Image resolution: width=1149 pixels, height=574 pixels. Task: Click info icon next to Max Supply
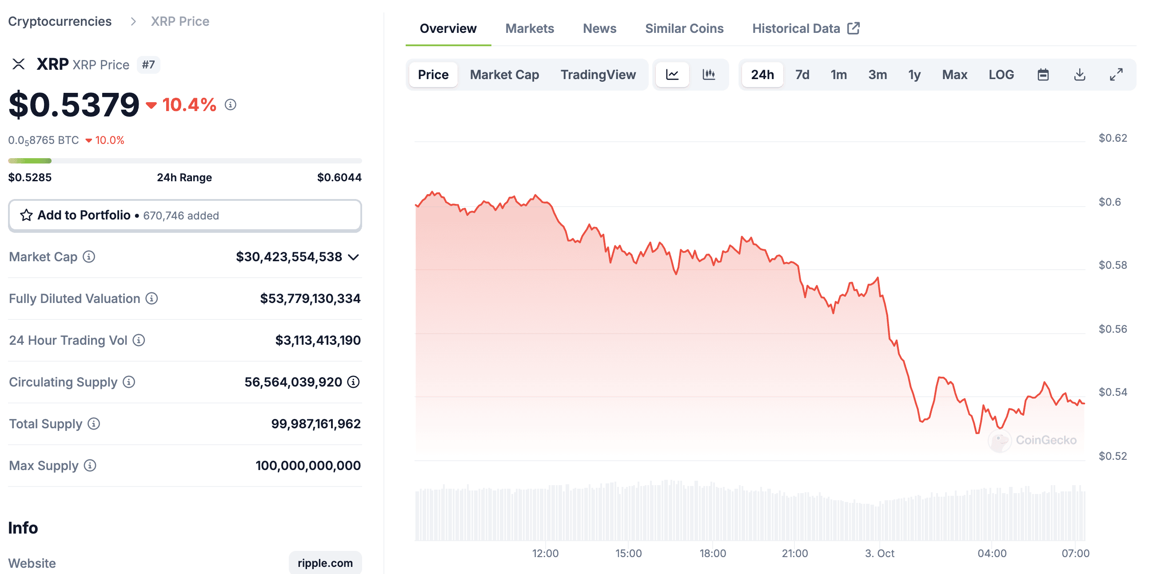tap(90, 466)
